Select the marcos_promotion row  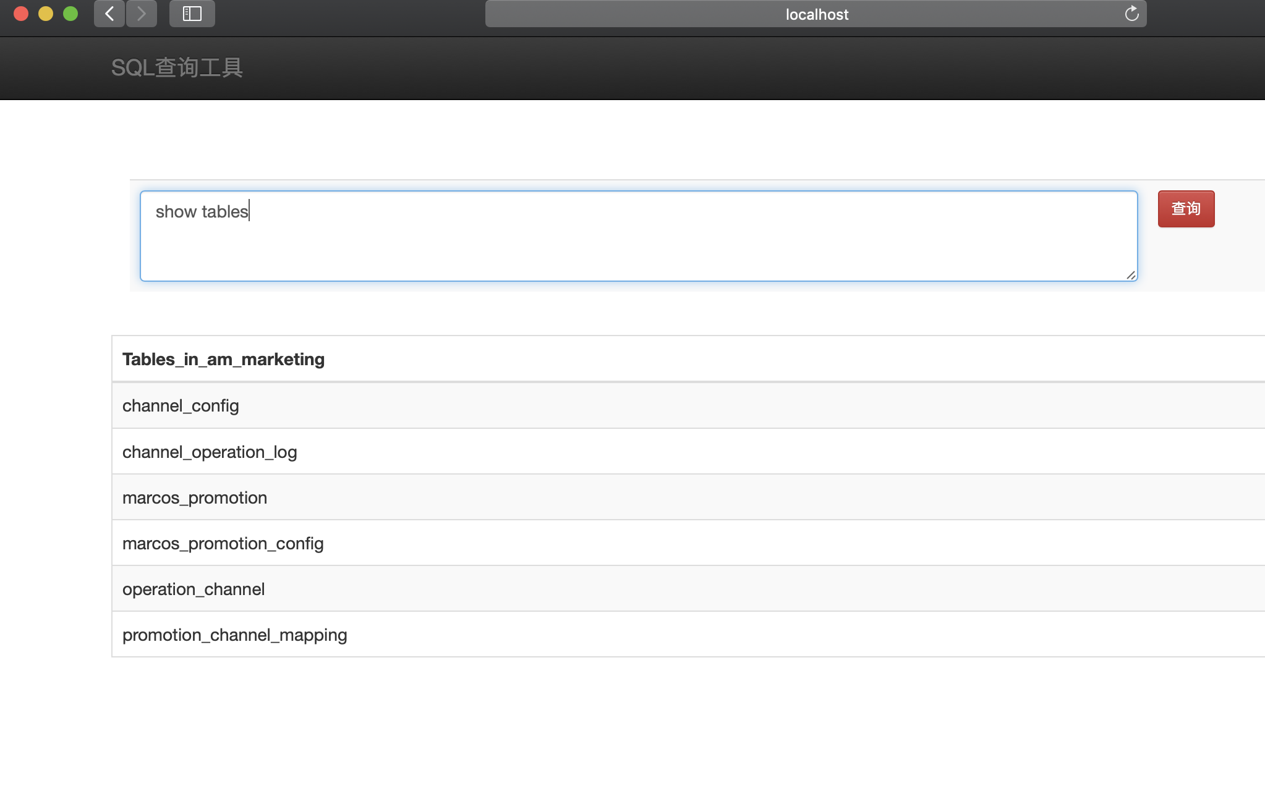(195, 497)
